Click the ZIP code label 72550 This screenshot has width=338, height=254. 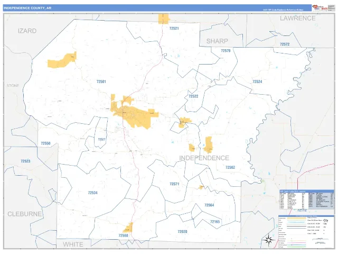pyautogui.click(x=45, y=143)
